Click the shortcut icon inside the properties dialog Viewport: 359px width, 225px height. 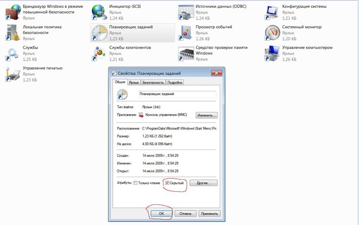tap(123, 95)
